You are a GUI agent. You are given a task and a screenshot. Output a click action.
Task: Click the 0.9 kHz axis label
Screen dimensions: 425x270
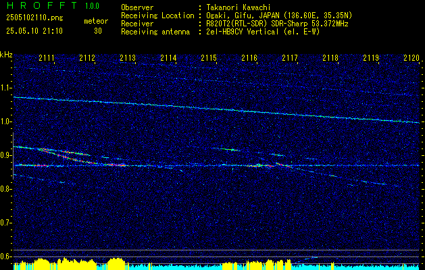[5, 155]
